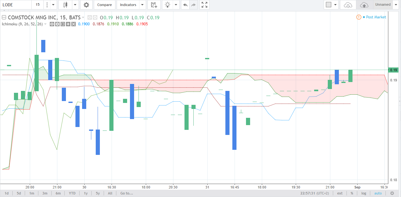The width and height of the screenshot is (401, 197).
Task: Open the Indicators dropdown arrow
Action: coord(142,5)
